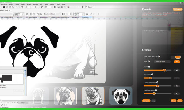
Task: Click the treat as filled page-frame icon
Action: (87, 14)
